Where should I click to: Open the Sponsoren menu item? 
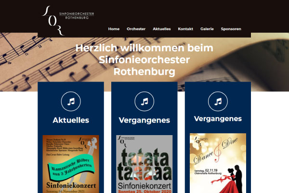(231, 29)
